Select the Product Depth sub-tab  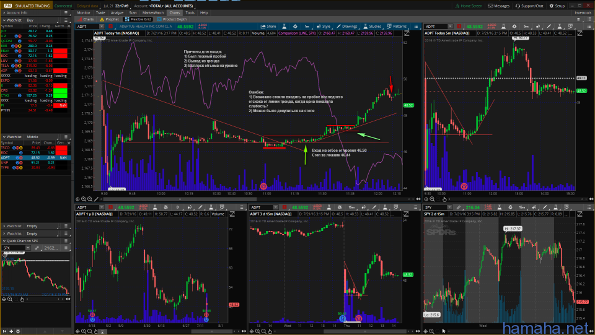click(x=172, y=19)
